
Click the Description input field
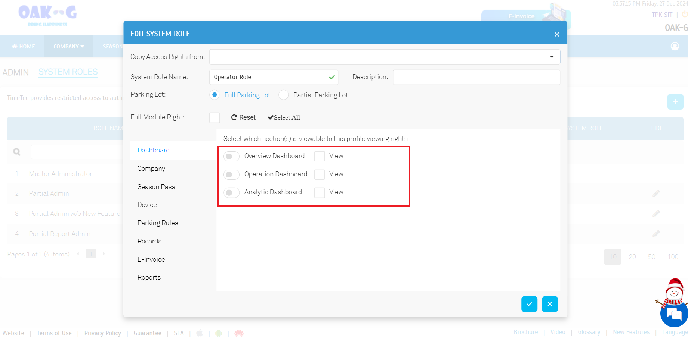pyautogui.click(x=476, y=77)
